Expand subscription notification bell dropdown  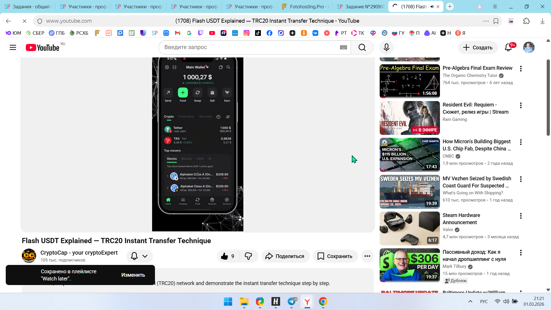coord(139,256)
